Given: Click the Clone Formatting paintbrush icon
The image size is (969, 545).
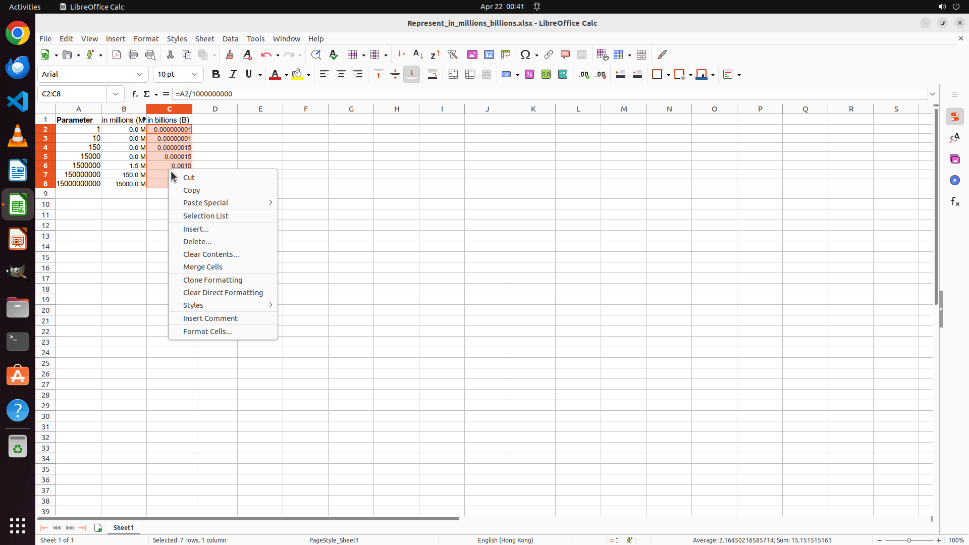Looking at the screenshot, I should (230, 54).
